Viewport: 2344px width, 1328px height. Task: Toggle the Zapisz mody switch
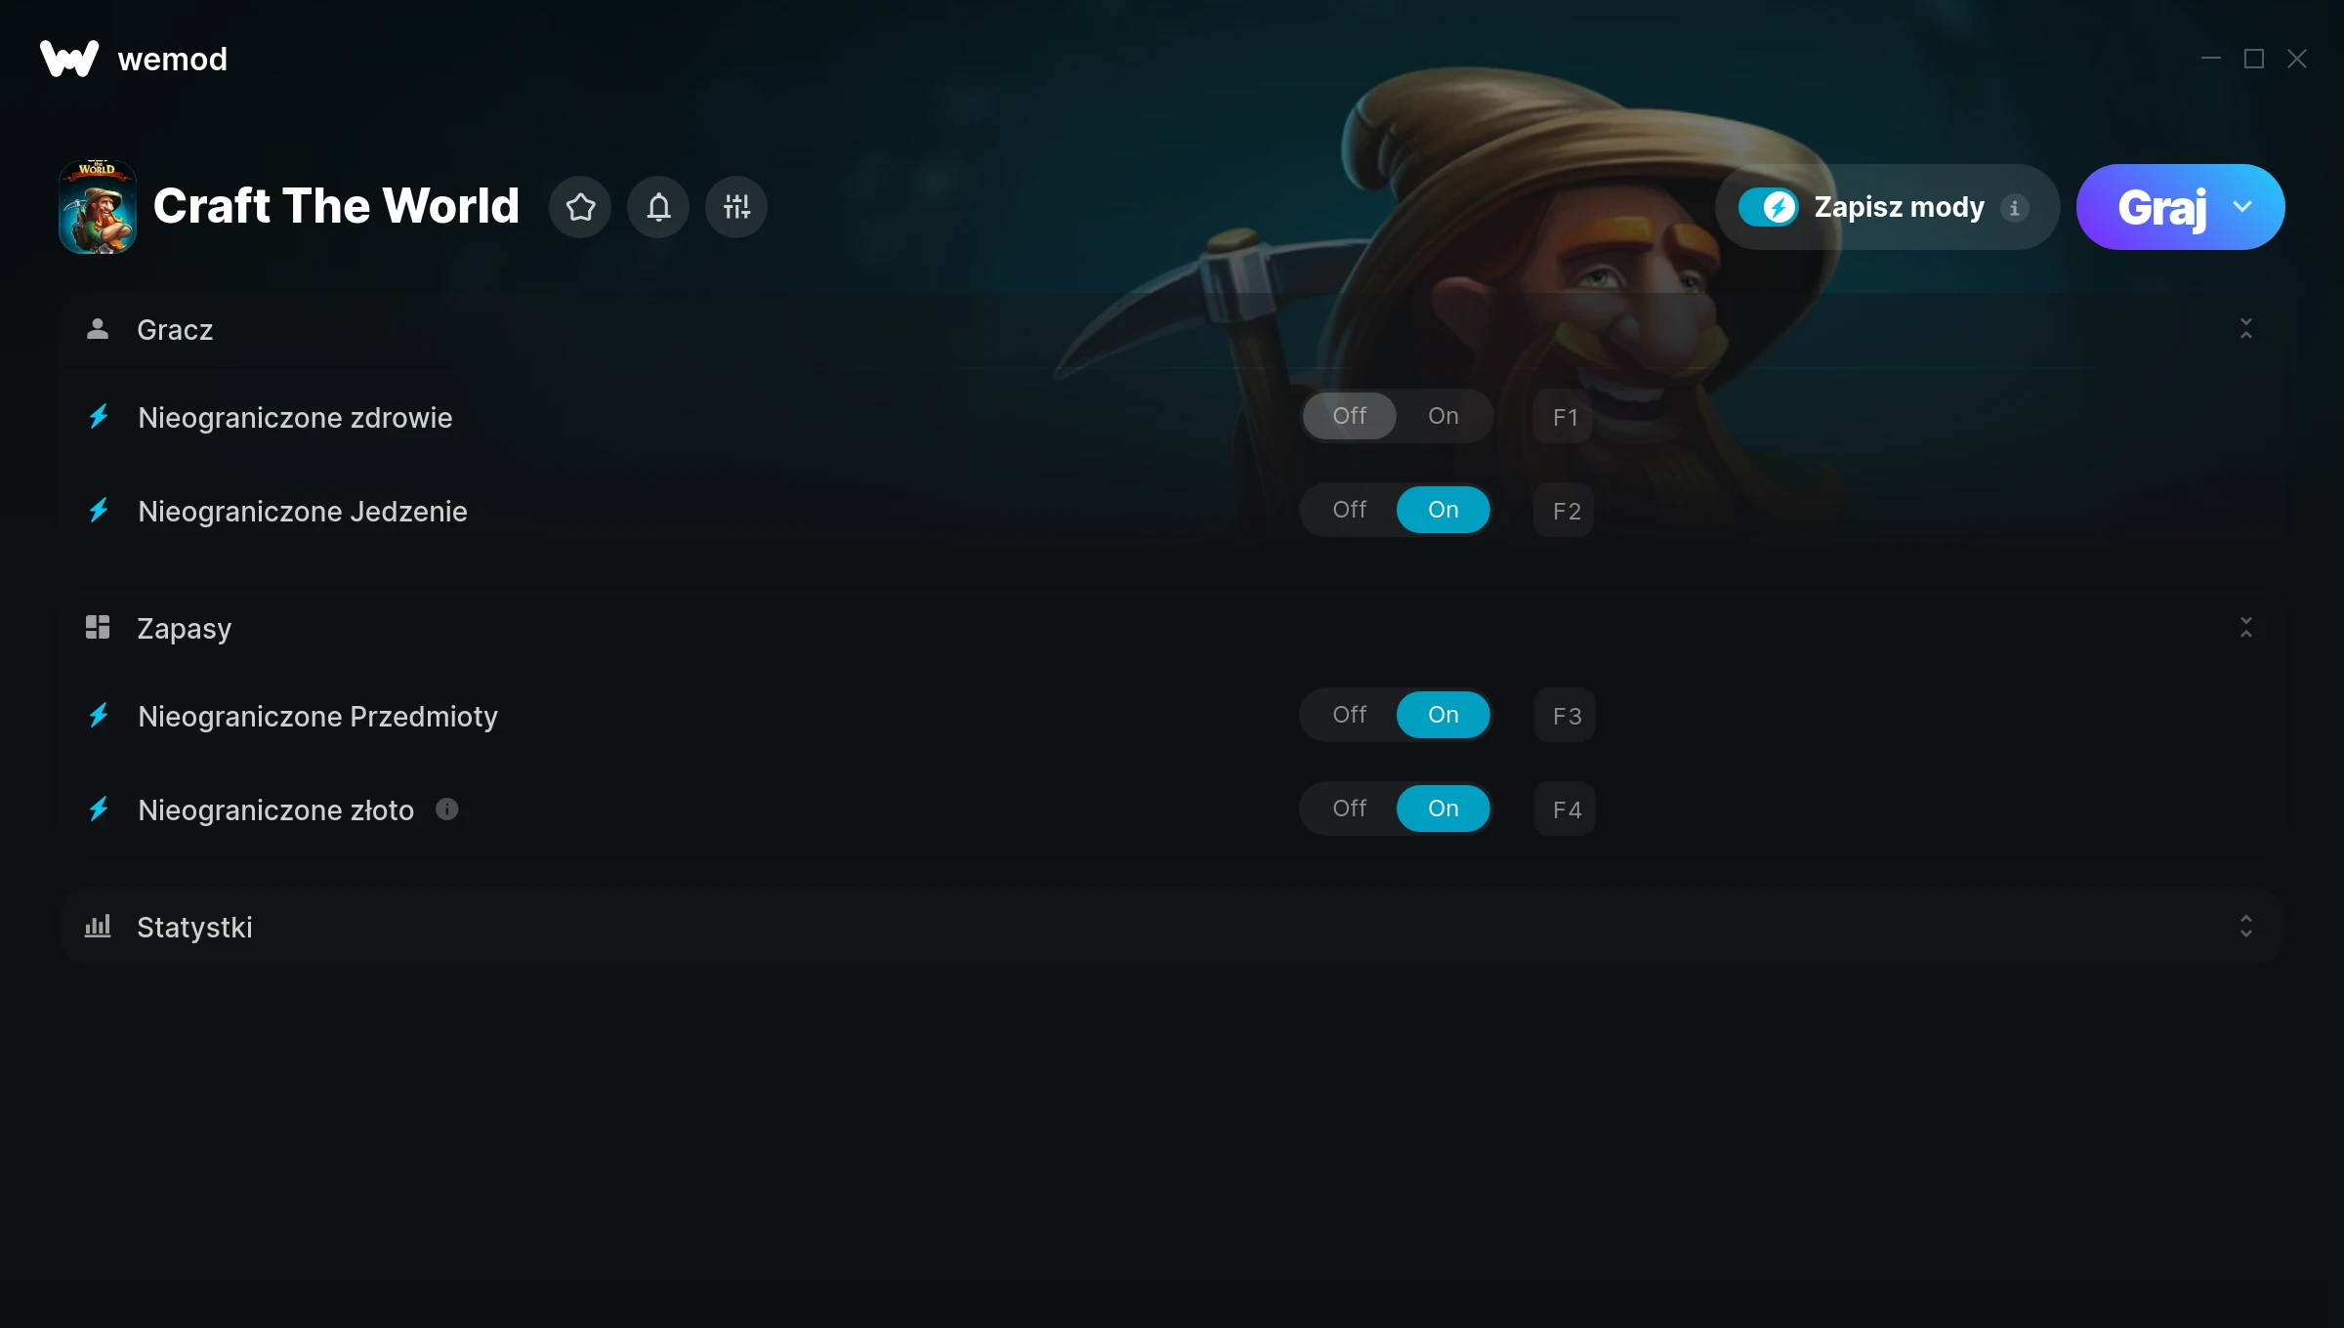coord(1768,207)
